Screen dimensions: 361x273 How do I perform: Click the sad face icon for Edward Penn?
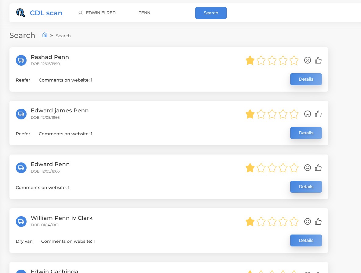[x=308, y=167]
